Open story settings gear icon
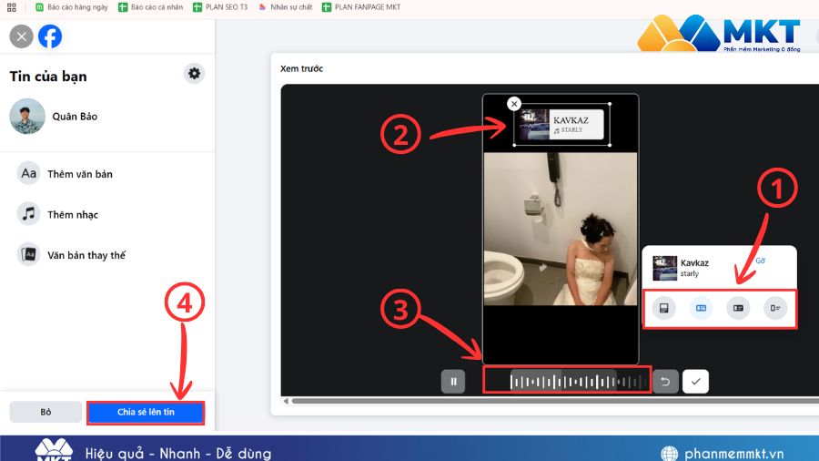The image size is (819, 461). [194, 74]
